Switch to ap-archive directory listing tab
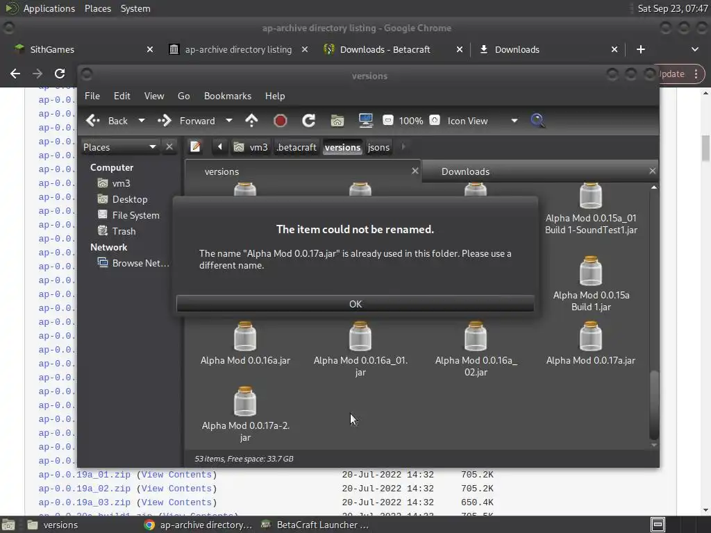Viewport: 711px width, 533px height. 239,49
